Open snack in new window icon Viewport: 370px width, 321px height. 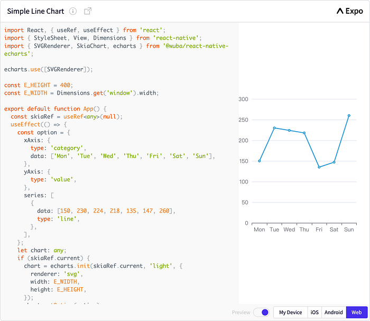click(88, 11)
